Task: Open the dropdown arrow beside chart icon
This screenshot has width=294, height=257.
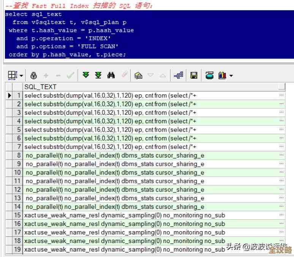Action: point(231,76)
